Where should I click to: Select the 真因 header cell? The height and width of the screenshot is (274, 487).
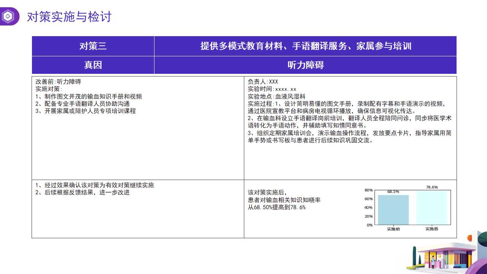(93, 65)
